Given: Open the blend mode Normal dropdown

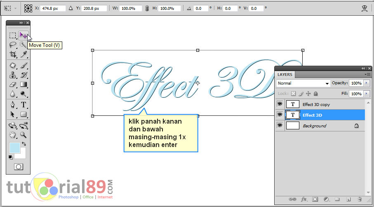Looking at the screenshot, I should 303,83.
